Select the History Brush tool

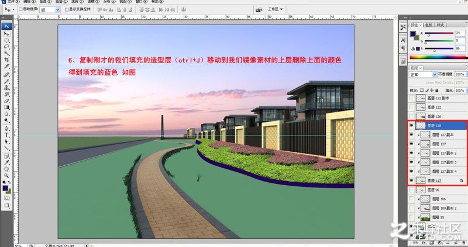coord(6,94)
